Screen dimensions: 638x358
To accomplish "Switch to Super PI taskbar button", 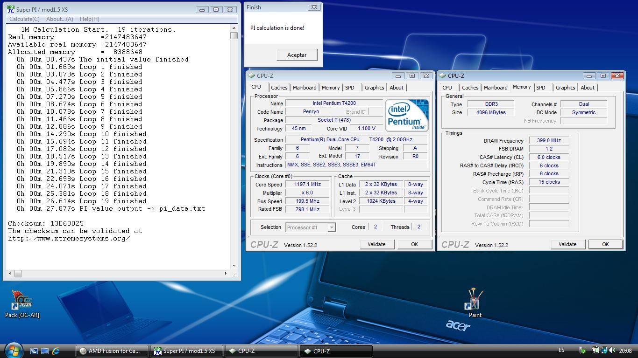I will (187, 351).
